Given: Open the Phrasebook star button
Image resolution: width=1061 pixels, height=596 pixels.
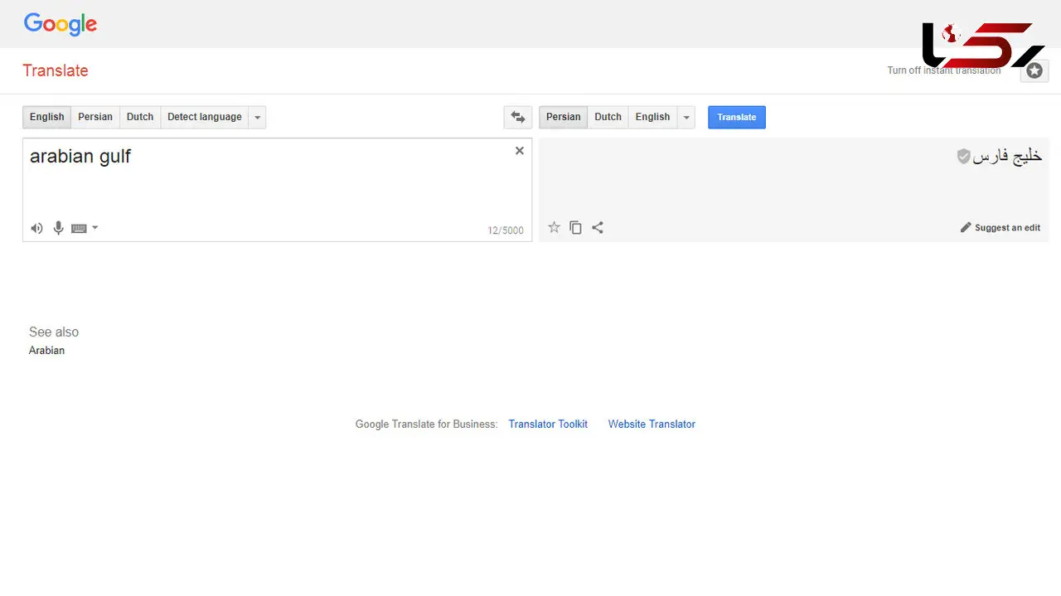Looking at the screenshot, I should 1034,70.
